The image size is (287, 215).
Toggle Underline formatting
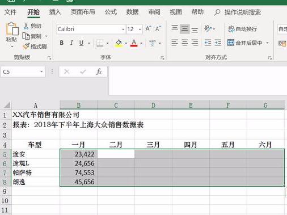pyautogui.click(x=81, y=43)
